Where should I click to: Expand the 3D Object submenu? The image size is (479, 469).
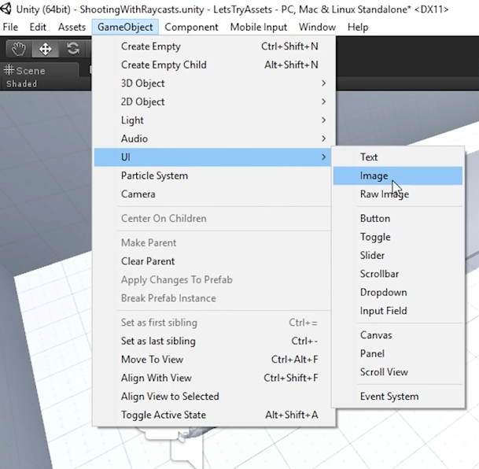(143, 83)
